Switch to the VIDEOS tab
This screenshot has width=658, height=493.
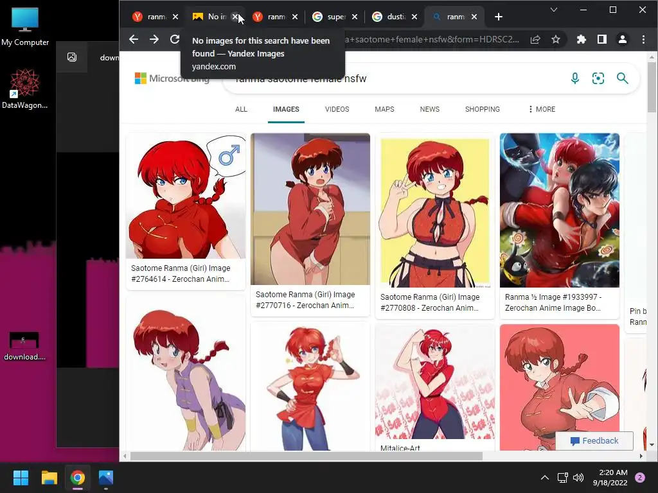click(337, 109)
